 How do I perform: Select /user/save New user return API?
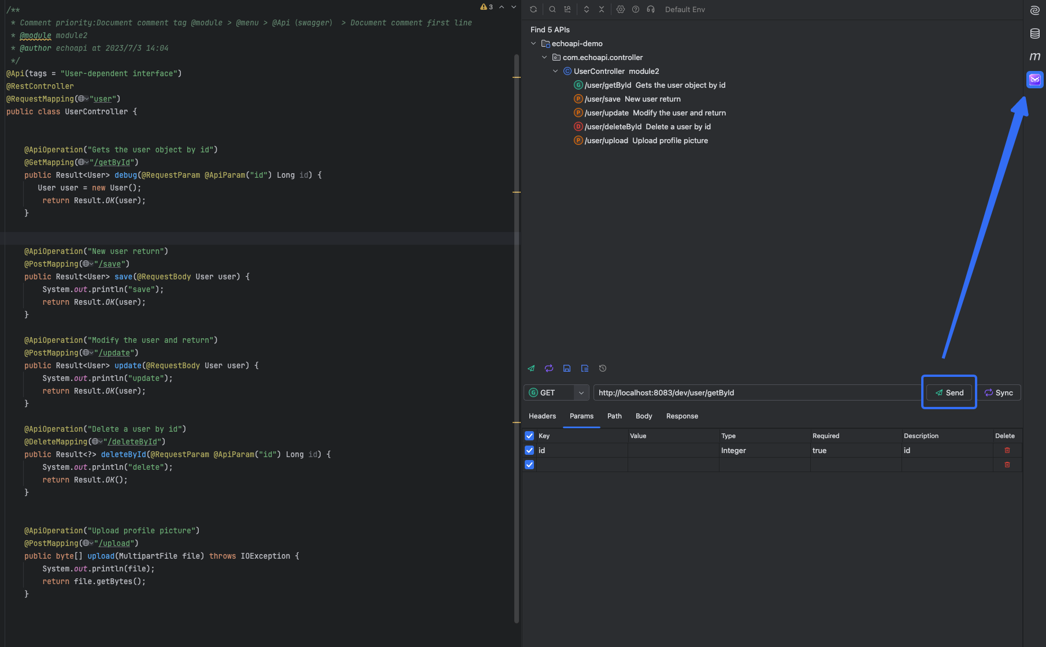(627, 99)
